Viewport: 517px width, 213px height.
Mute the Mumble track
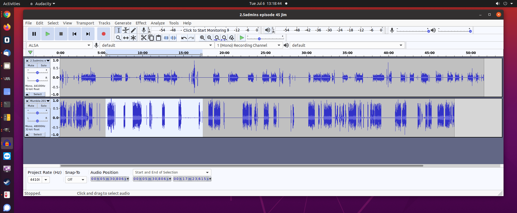(31, 106)
